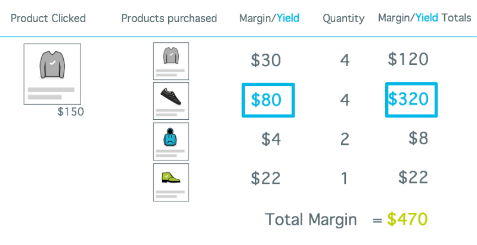Click the Total Margin label
This screenshot has height=245, width=477.
pyautogui.click(x=311, y=219)
